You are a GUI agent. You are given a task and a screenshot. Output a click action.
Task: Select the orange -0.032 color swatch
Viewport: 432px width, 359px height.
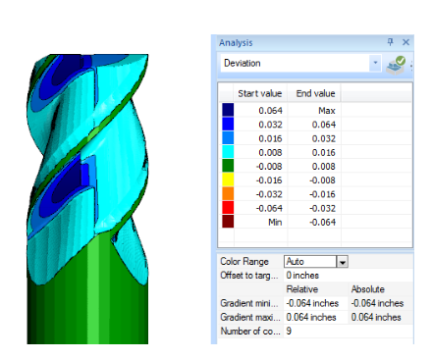(x=228, y=193)
